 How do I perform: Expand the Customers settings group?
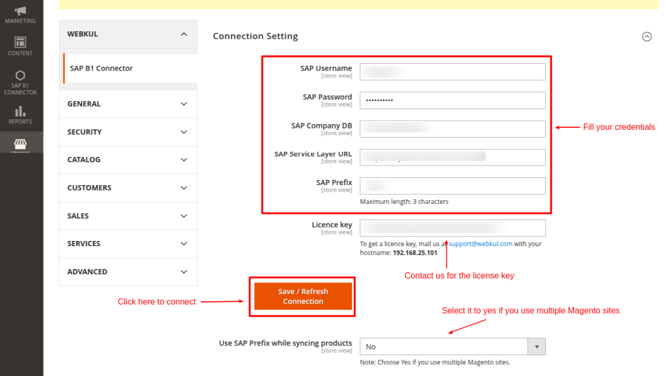[x=128, y=188]
